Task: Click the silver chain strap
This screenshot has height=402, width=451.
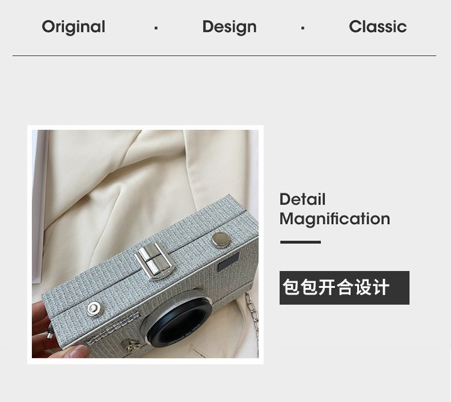Action: click(251, 317)
